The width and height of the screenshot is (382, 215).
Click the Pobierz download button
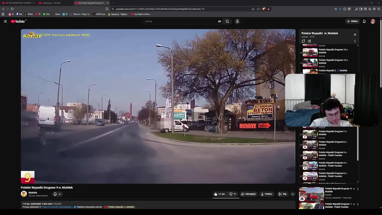point(266,194)
